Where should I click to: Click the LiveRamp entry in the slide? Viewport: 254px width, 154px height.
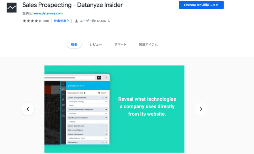(x=72, y=122)
